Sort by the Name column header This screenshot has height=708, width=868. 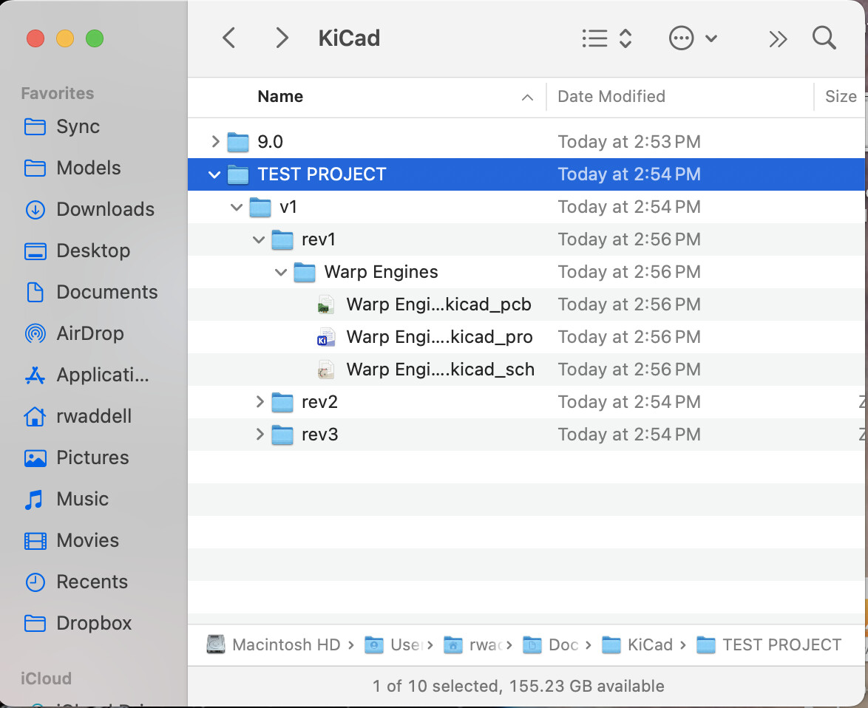pos(280,97)
